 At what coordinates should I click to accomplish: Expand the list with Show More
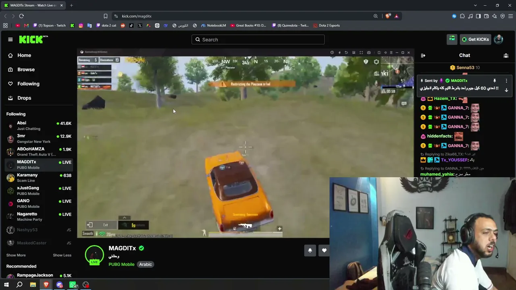click(16, 255)
